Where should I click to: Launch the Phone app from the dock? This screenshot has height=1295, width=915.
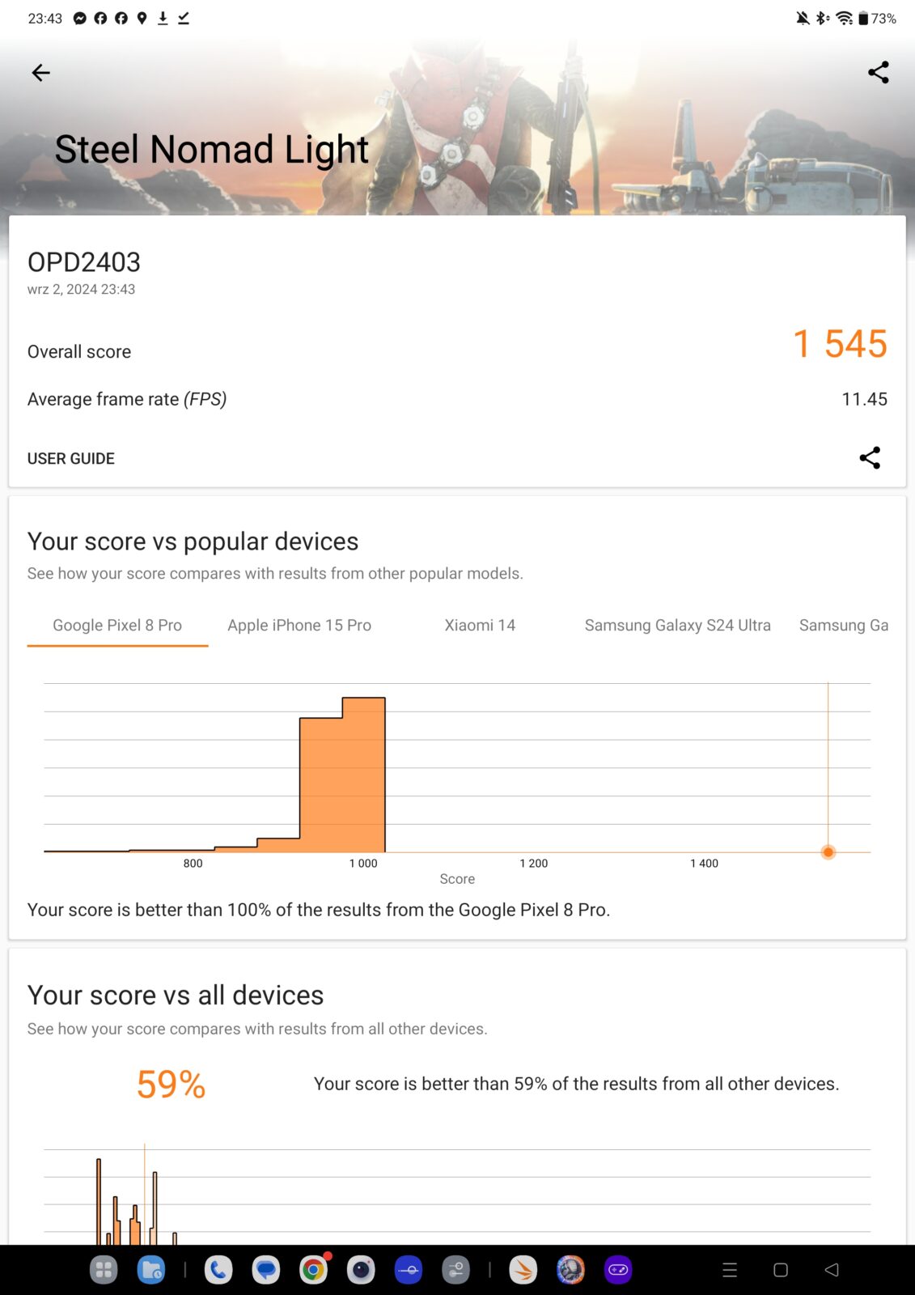[x=218, y=1270]
